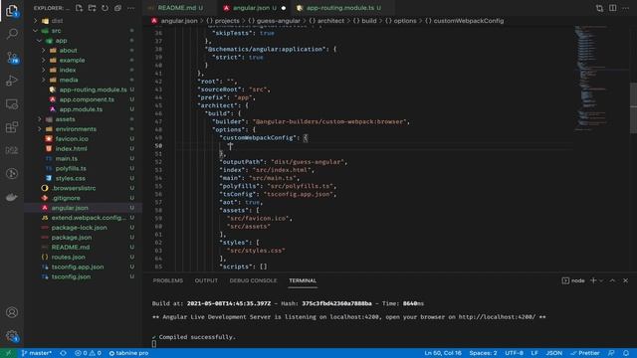
Task: Open styles.css in Explorer
Action: 71,178
